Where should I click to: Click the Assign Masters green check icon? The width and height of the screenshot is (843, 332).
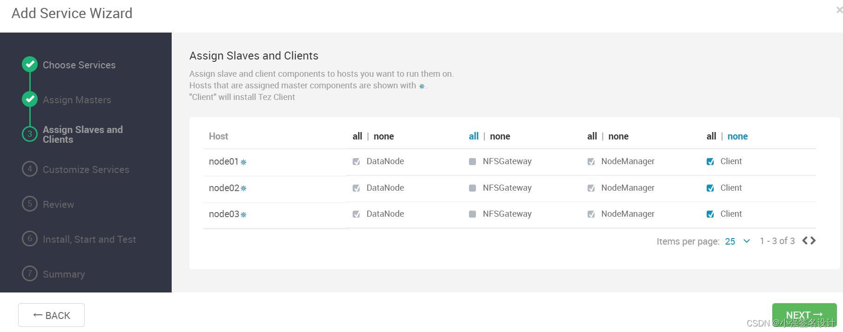[30, 99]
